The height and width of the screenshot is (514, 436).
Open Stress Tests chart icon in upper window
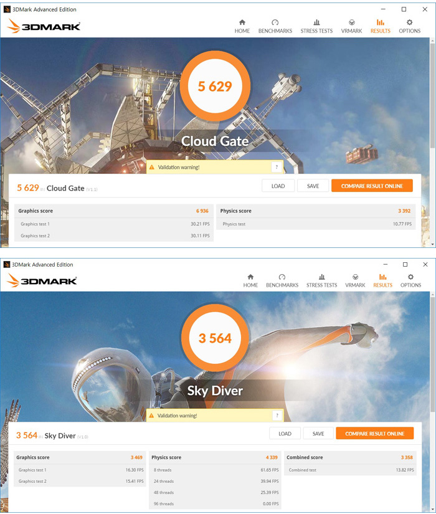[x=316, y=22]
